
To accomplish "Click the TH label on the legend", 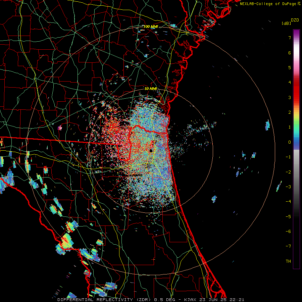I will [x=288, y=261].
